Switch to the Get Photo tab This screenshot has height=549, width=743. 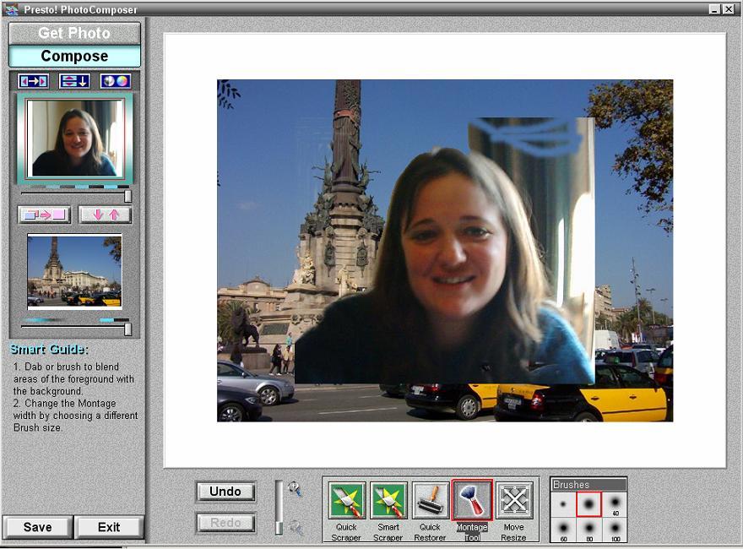click(74, 33)
